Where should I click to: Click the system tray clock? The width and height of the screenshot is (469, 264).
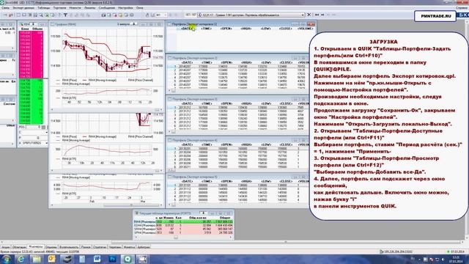[x=456, y=259]
